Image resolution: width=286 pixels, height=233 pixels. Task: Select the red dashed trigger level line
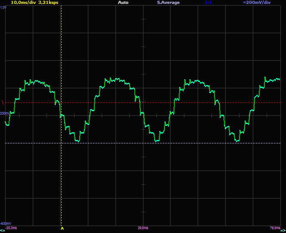[172, 103]
